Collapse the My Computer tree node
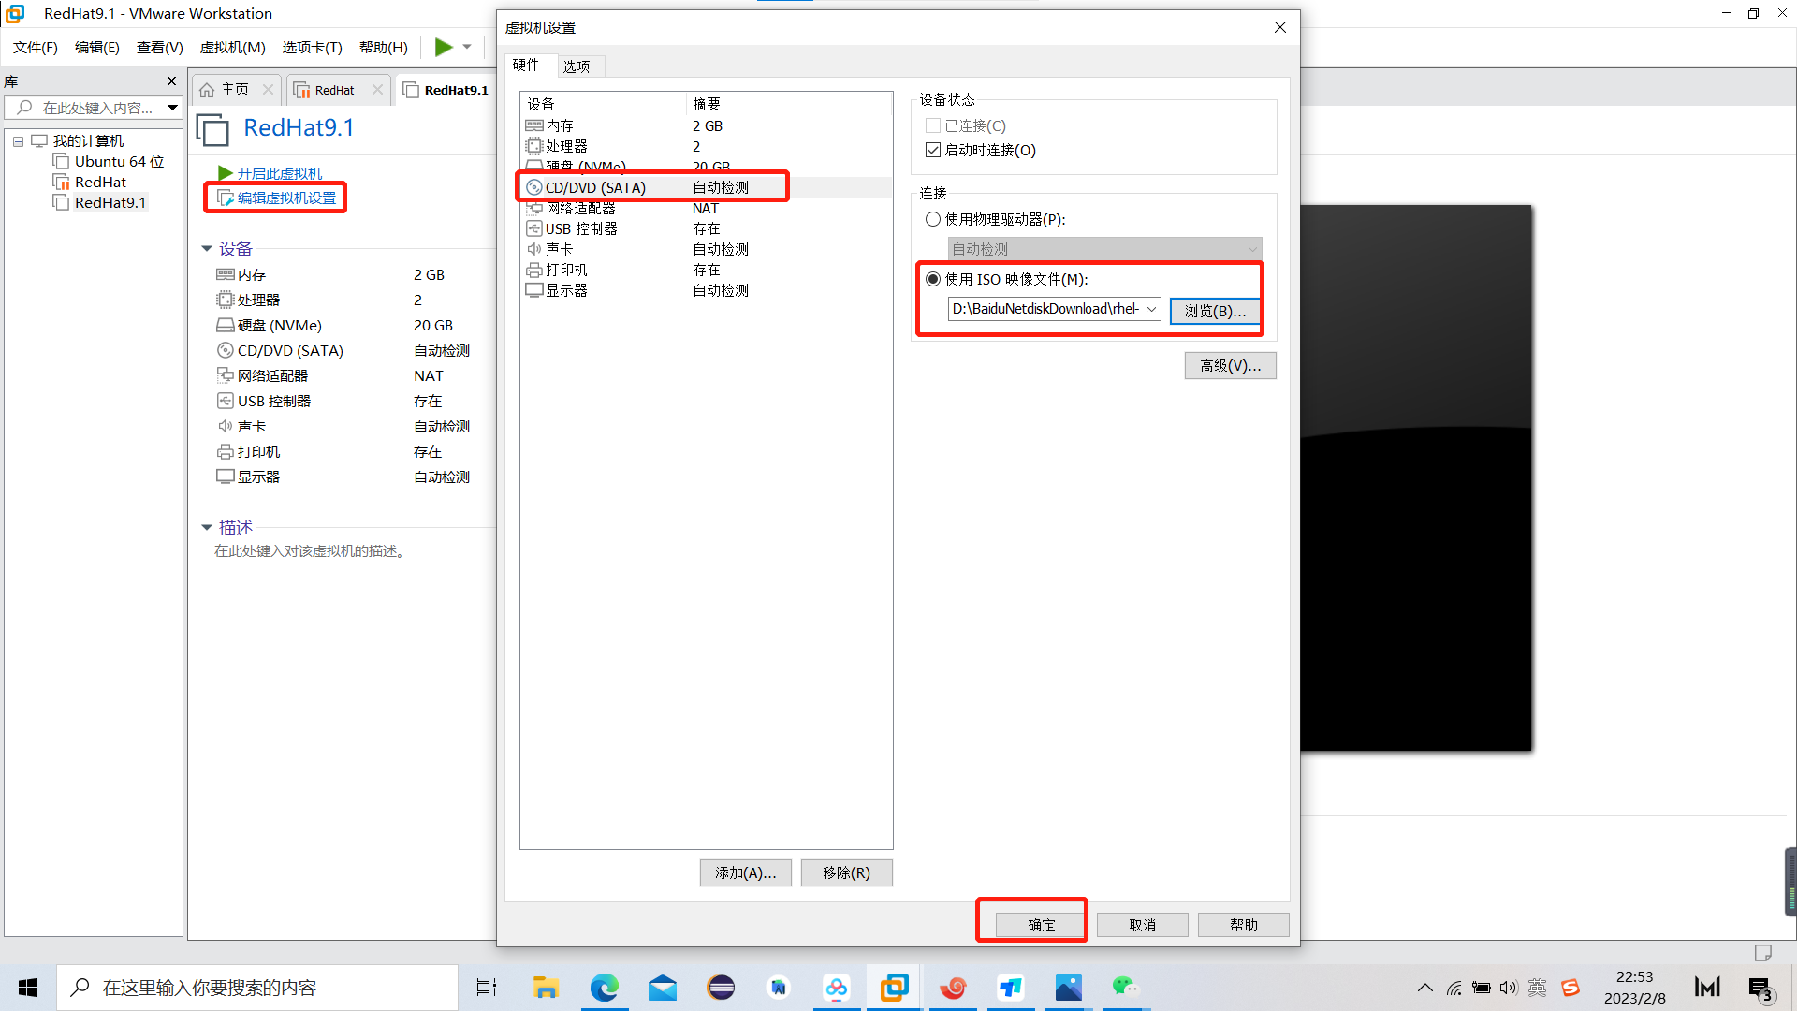 18,141
